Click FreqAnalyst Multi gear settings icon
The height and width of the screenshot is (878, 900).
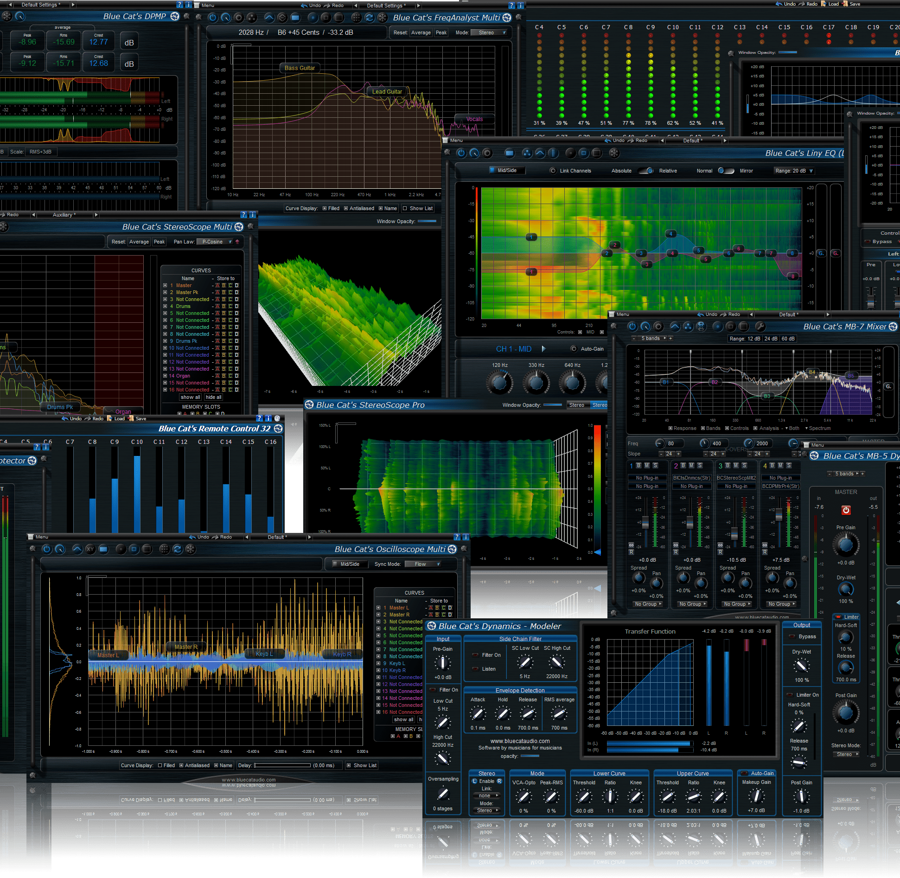pos(238,18)
